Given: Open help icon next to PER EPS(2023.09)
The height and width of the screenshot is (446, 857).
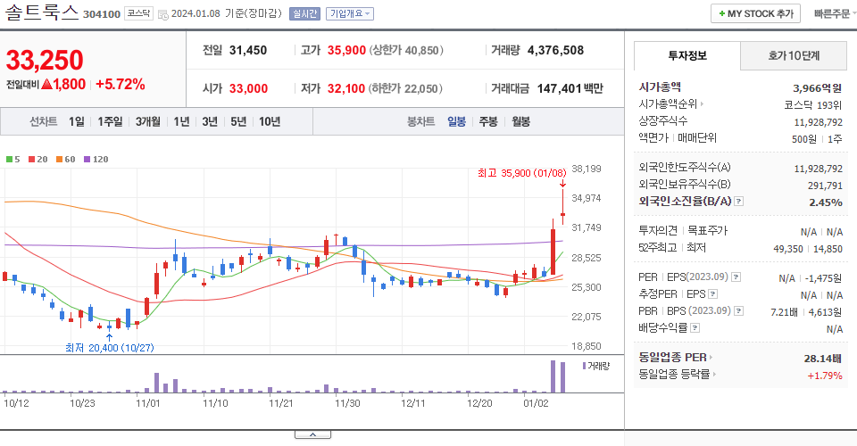Looking at the screenshot, I should tap(736, 277).
